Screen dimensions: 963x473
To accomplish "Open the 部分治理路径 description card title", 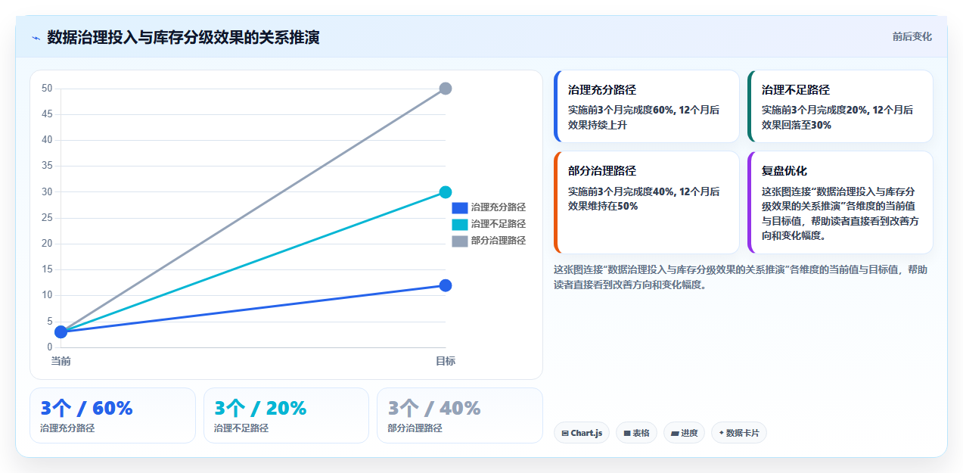I will [602, 171].
